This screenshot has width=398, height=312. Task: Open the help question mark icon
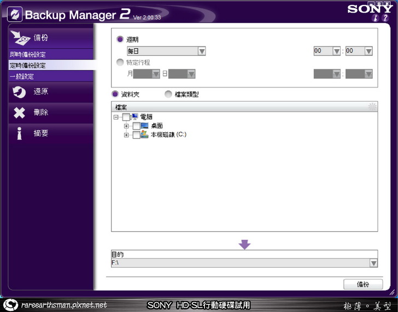(x=387, y=18)
